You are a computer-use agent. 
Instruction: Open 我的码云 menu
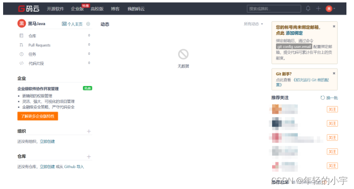pos(136,9)
